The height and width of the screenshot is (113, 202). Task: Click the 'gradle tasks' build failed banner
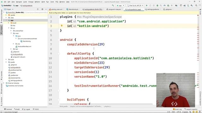(70, 13)
